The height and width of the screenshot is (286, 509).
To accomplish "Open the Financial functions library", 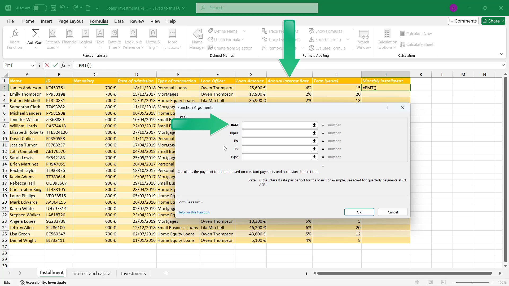I will click(x=69, y=39).
